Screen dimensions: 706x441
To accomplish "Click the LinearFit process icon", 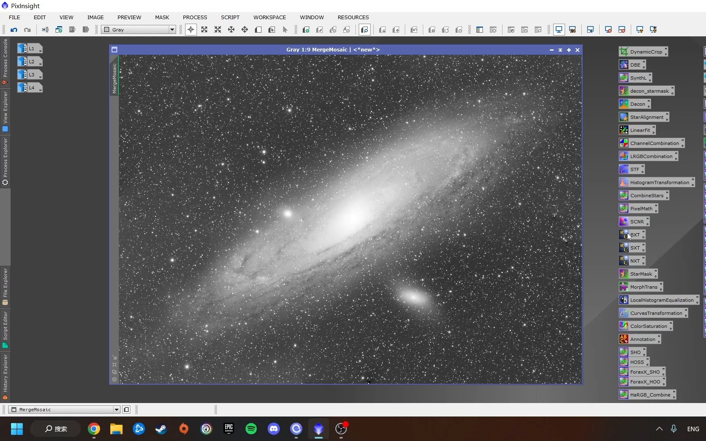I will tap(637, 130).
